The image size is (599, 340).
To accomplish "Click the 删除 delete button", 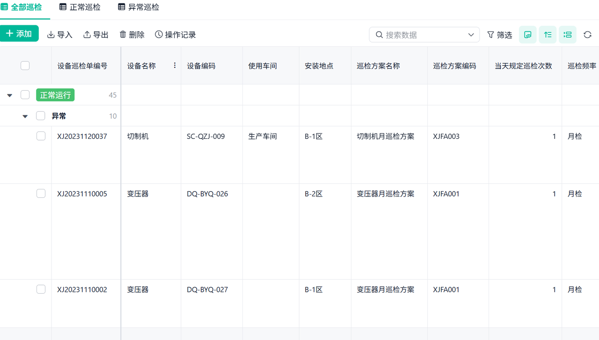I will (132, 35).
